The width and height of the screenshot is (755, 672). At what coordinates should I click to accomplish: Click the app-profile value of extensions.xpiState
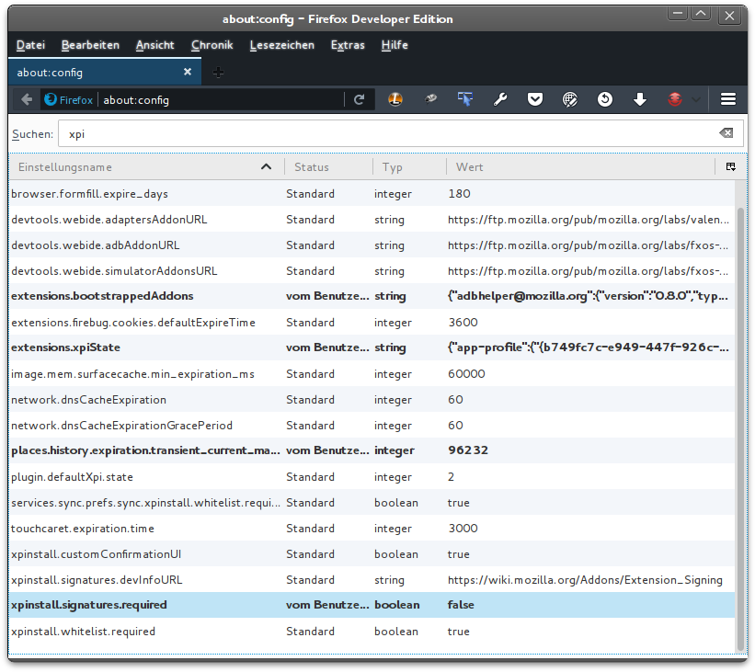tap(588, 347)
